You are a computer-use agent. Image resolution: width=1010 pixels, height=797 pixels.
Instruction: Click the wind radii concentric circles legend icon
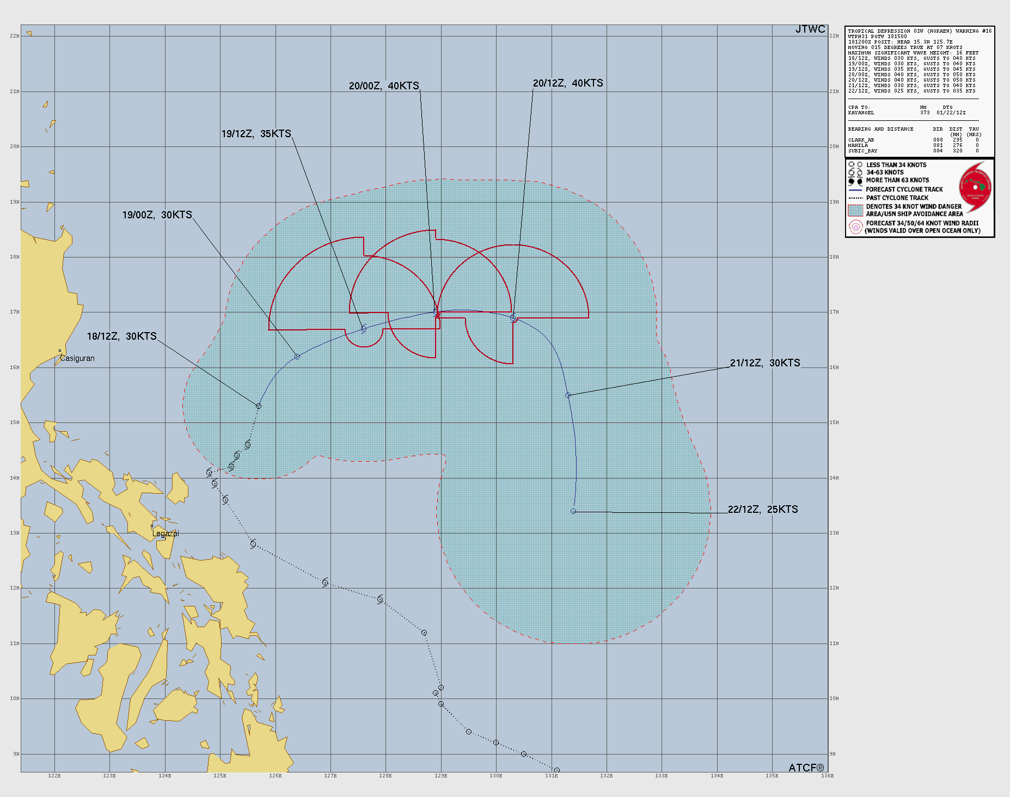point(855,227)
